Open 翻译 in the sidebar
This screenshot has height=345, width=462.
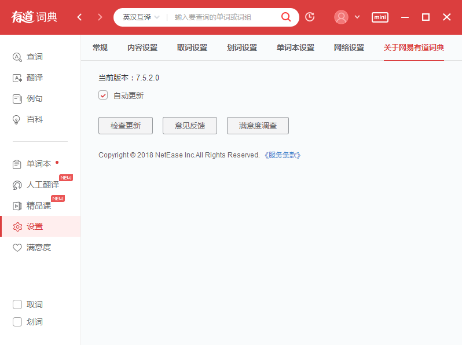(35, 78)
